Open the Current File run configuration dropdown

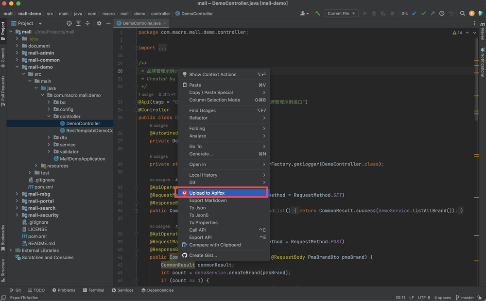point(341,13)
